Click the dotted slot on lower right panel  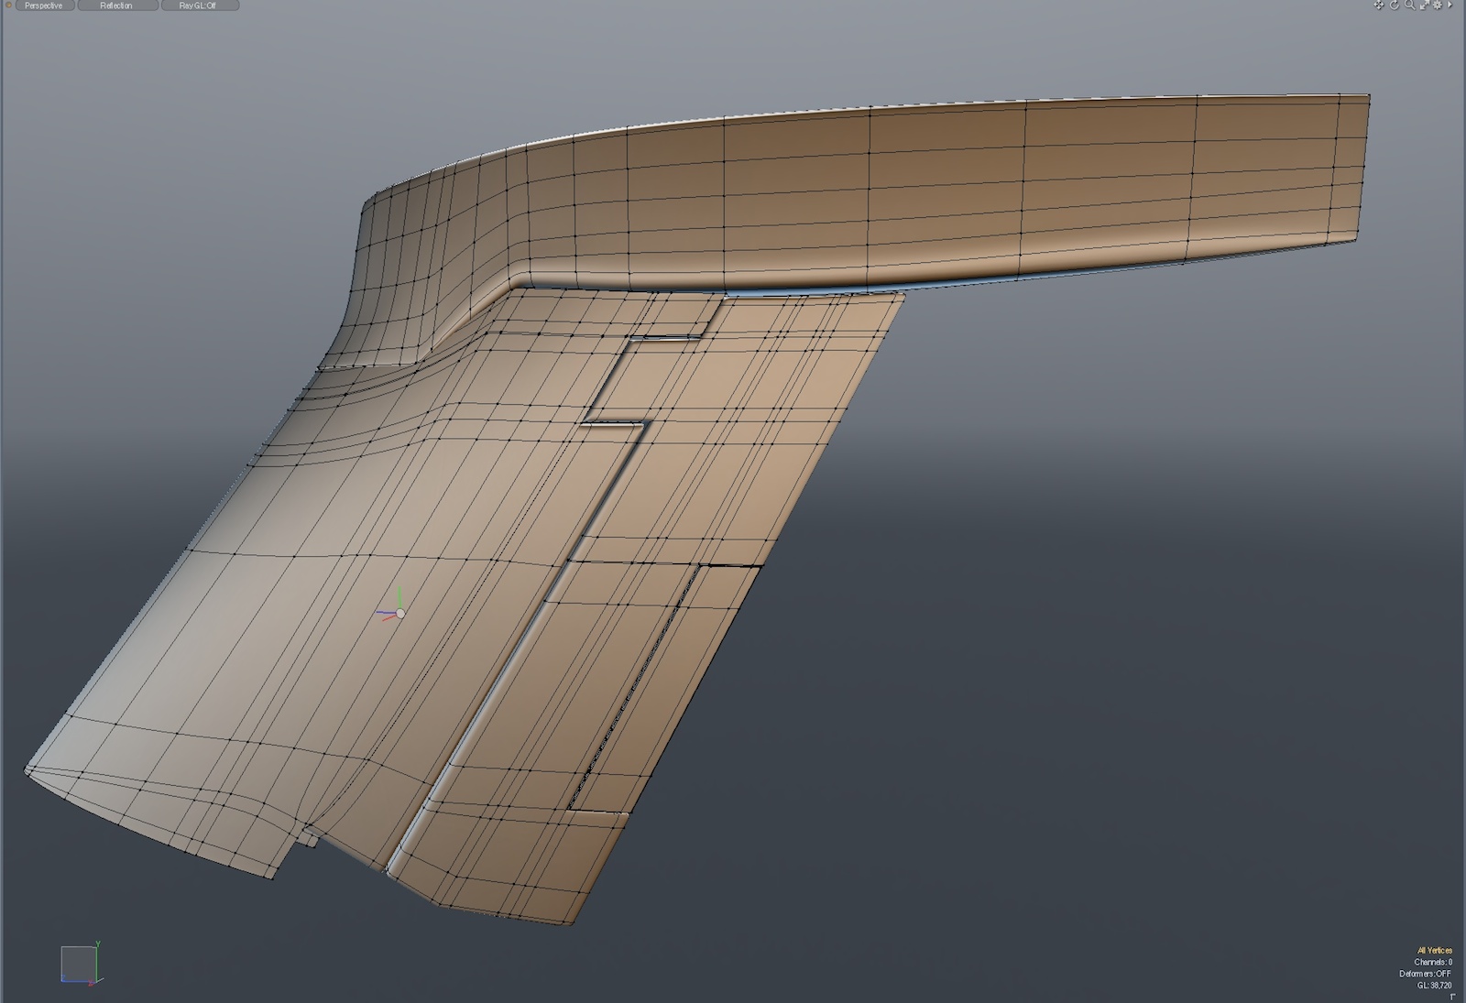coord(632,687)
